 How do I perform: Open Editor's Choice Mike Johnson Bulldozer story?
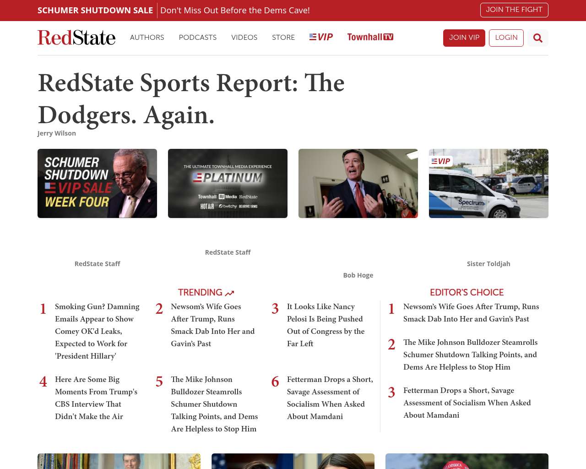tap(470, 354)
